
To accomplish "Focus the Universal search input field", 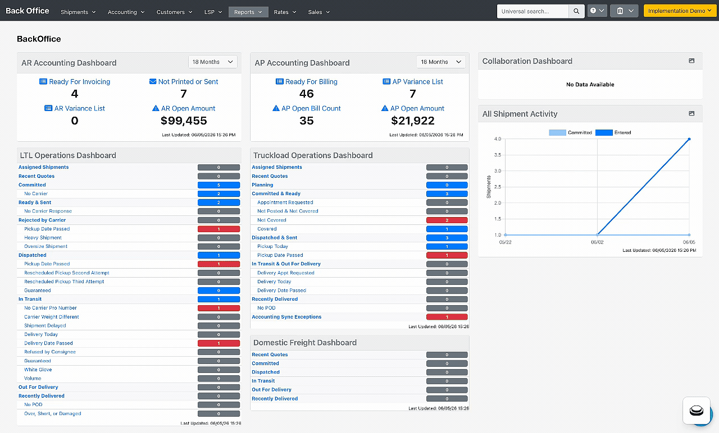I will point(533,11).
